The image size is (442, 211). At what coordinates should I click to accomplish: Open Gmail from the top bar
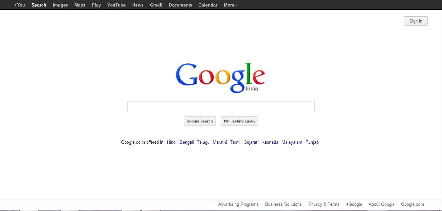[156, 5]
